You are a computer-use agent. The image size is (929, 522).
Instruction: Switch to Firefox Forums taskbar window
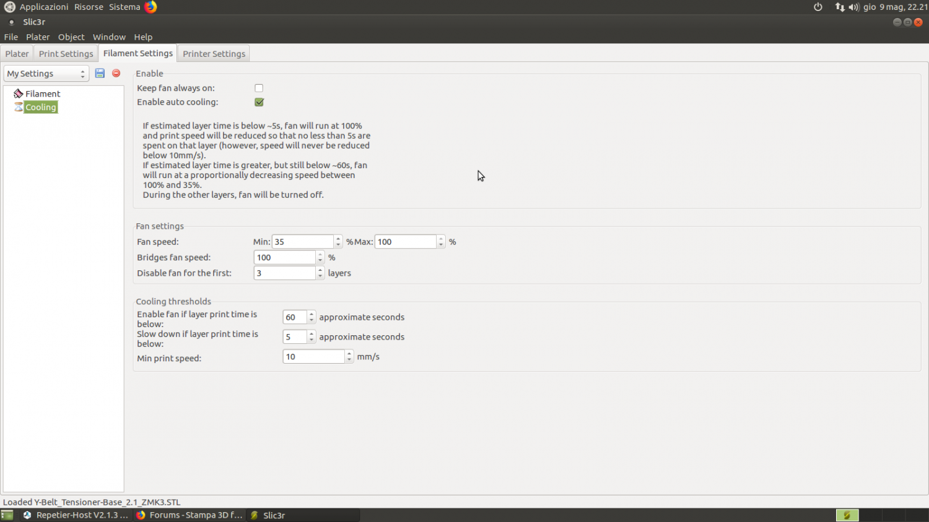[x=190, y=515]
